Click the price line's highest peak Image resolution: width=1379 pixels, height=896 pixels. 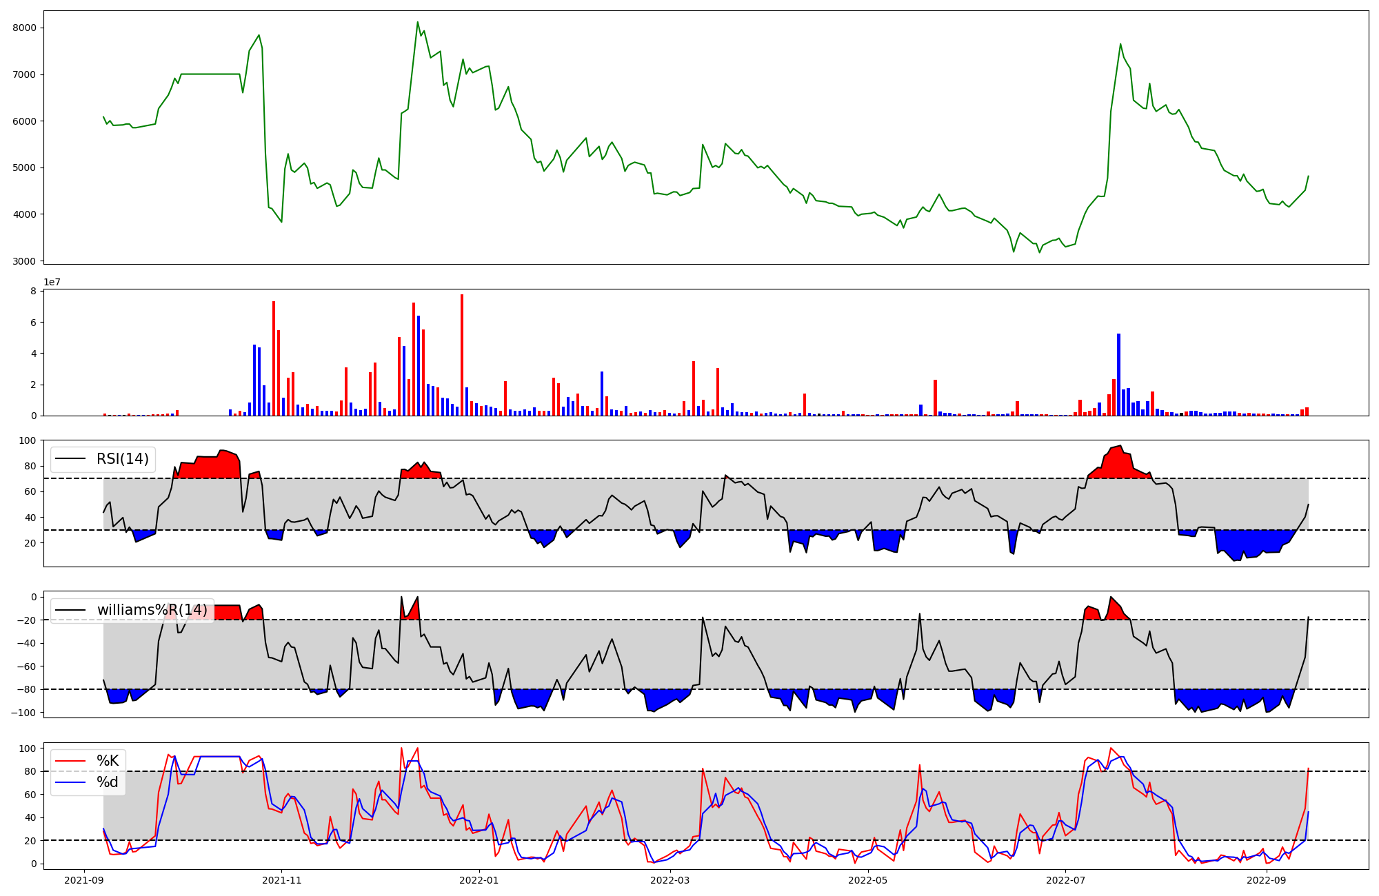point(418,22)
